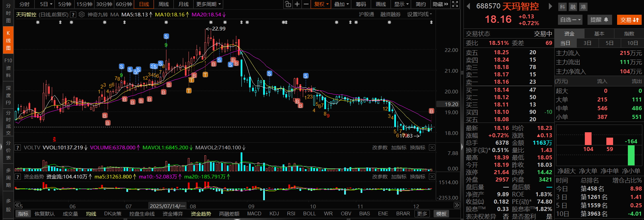Open 复权 dropdown
Screen dimensions: 644x220
(321, 4)
